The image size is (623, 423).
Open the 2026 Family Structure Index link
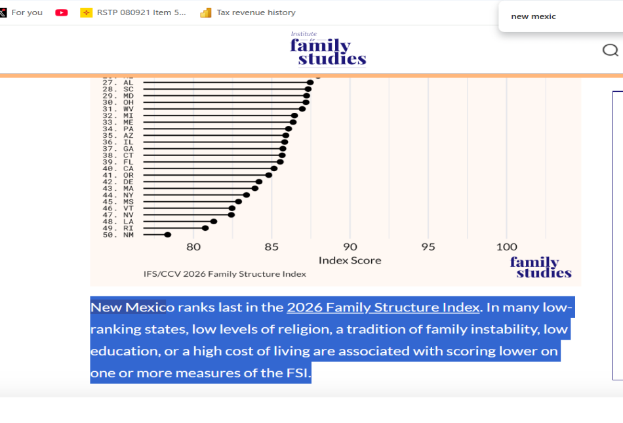point(383,307)
